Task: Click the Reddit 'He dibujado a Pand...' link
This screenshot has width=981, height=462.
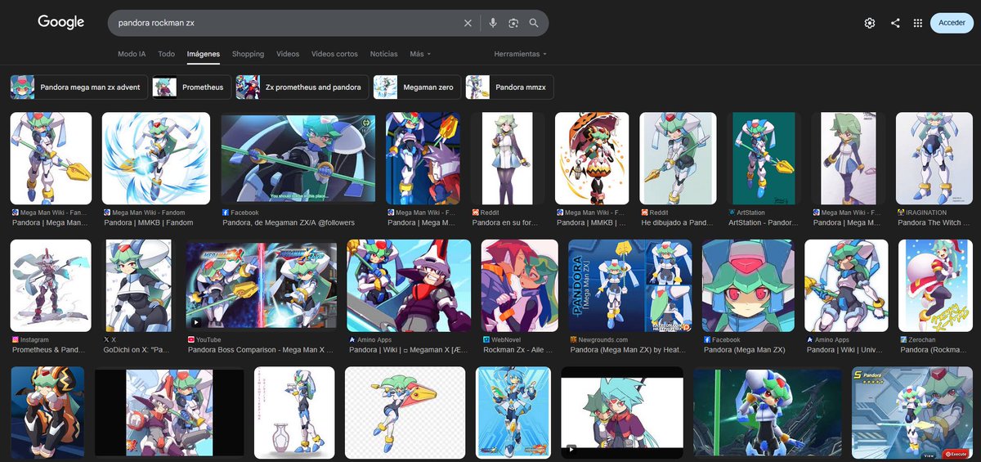Action: [x=675, y=222]
